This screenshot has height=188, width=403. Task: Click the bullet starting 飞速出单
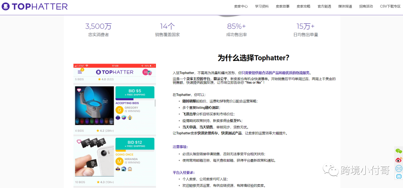[x=209, y=114]
